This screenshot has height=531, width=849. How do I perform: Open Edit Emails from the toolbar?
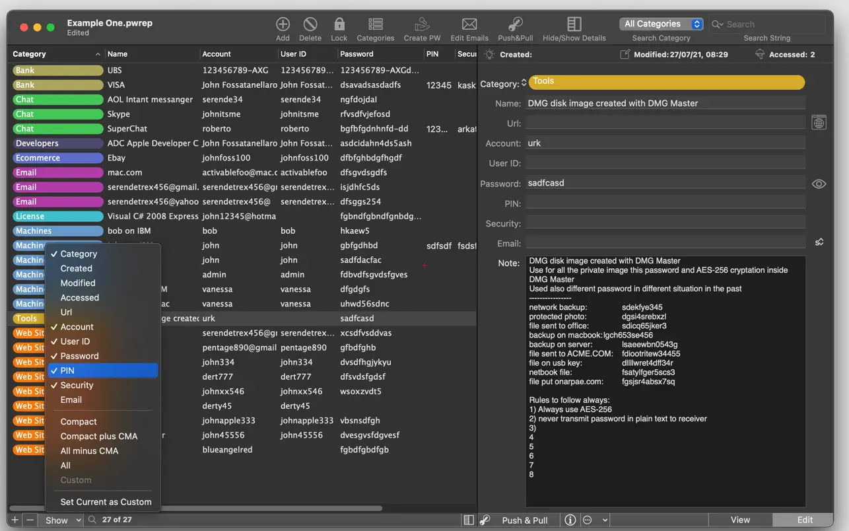pos(469,25)
